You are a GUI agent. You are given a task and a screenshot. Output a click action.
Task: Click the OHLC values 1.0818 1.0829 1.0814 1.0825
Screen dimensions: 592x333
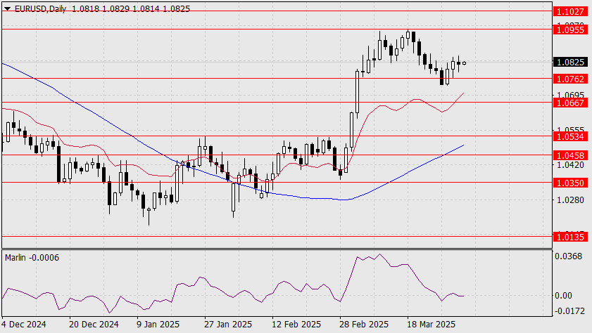click(131, 8)
